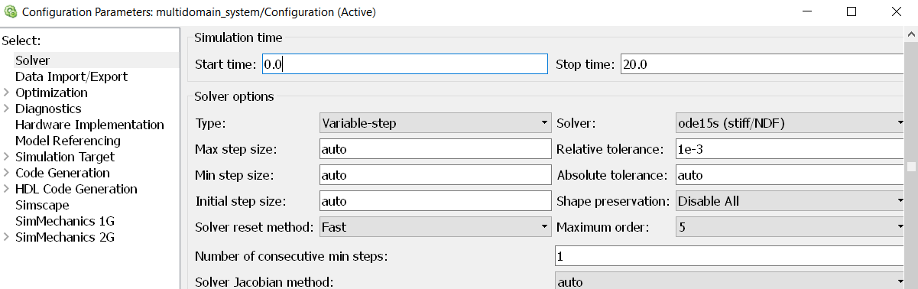The image size is (918, 289).
Task: Open the Model Referencing page
Action: (x=68, y=141)
